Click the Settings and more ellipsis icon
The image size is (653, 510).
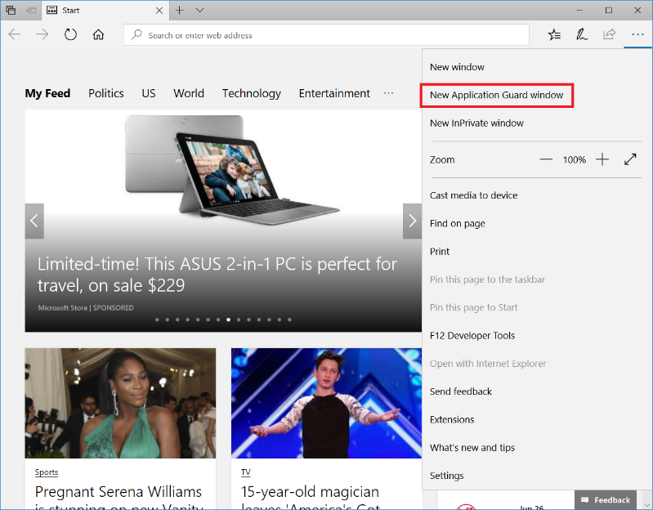click(x=637, y=34)
